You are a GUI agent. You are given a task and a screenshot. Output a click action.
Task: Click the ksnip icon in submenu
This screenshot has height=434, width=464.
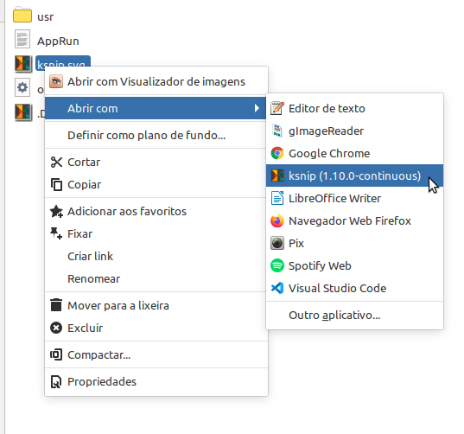(277, 176)
